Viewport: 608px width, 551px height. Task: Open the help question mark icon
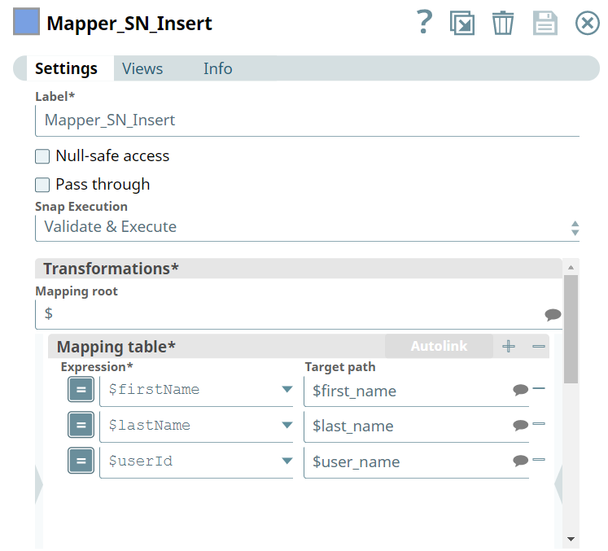point(424,22)
